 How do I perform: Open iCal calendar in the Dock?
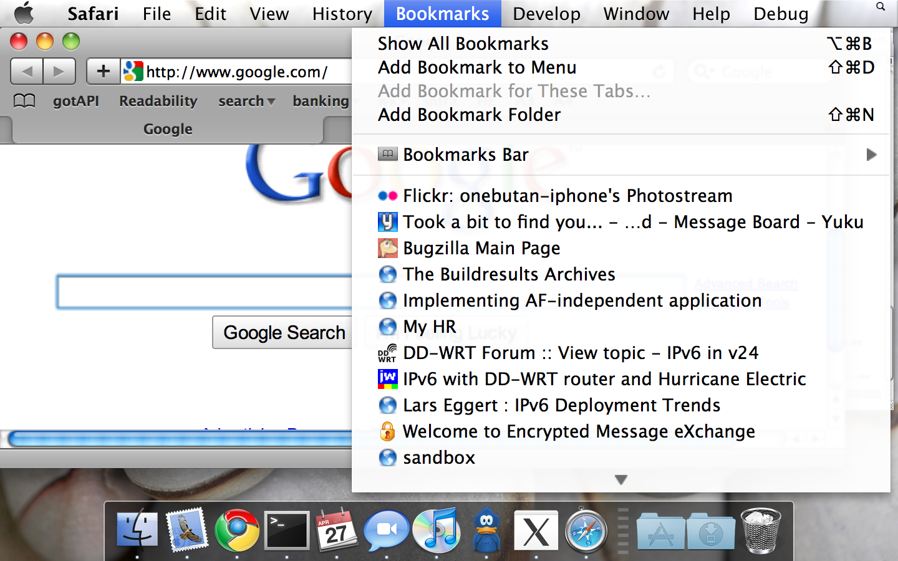[337, 529]
